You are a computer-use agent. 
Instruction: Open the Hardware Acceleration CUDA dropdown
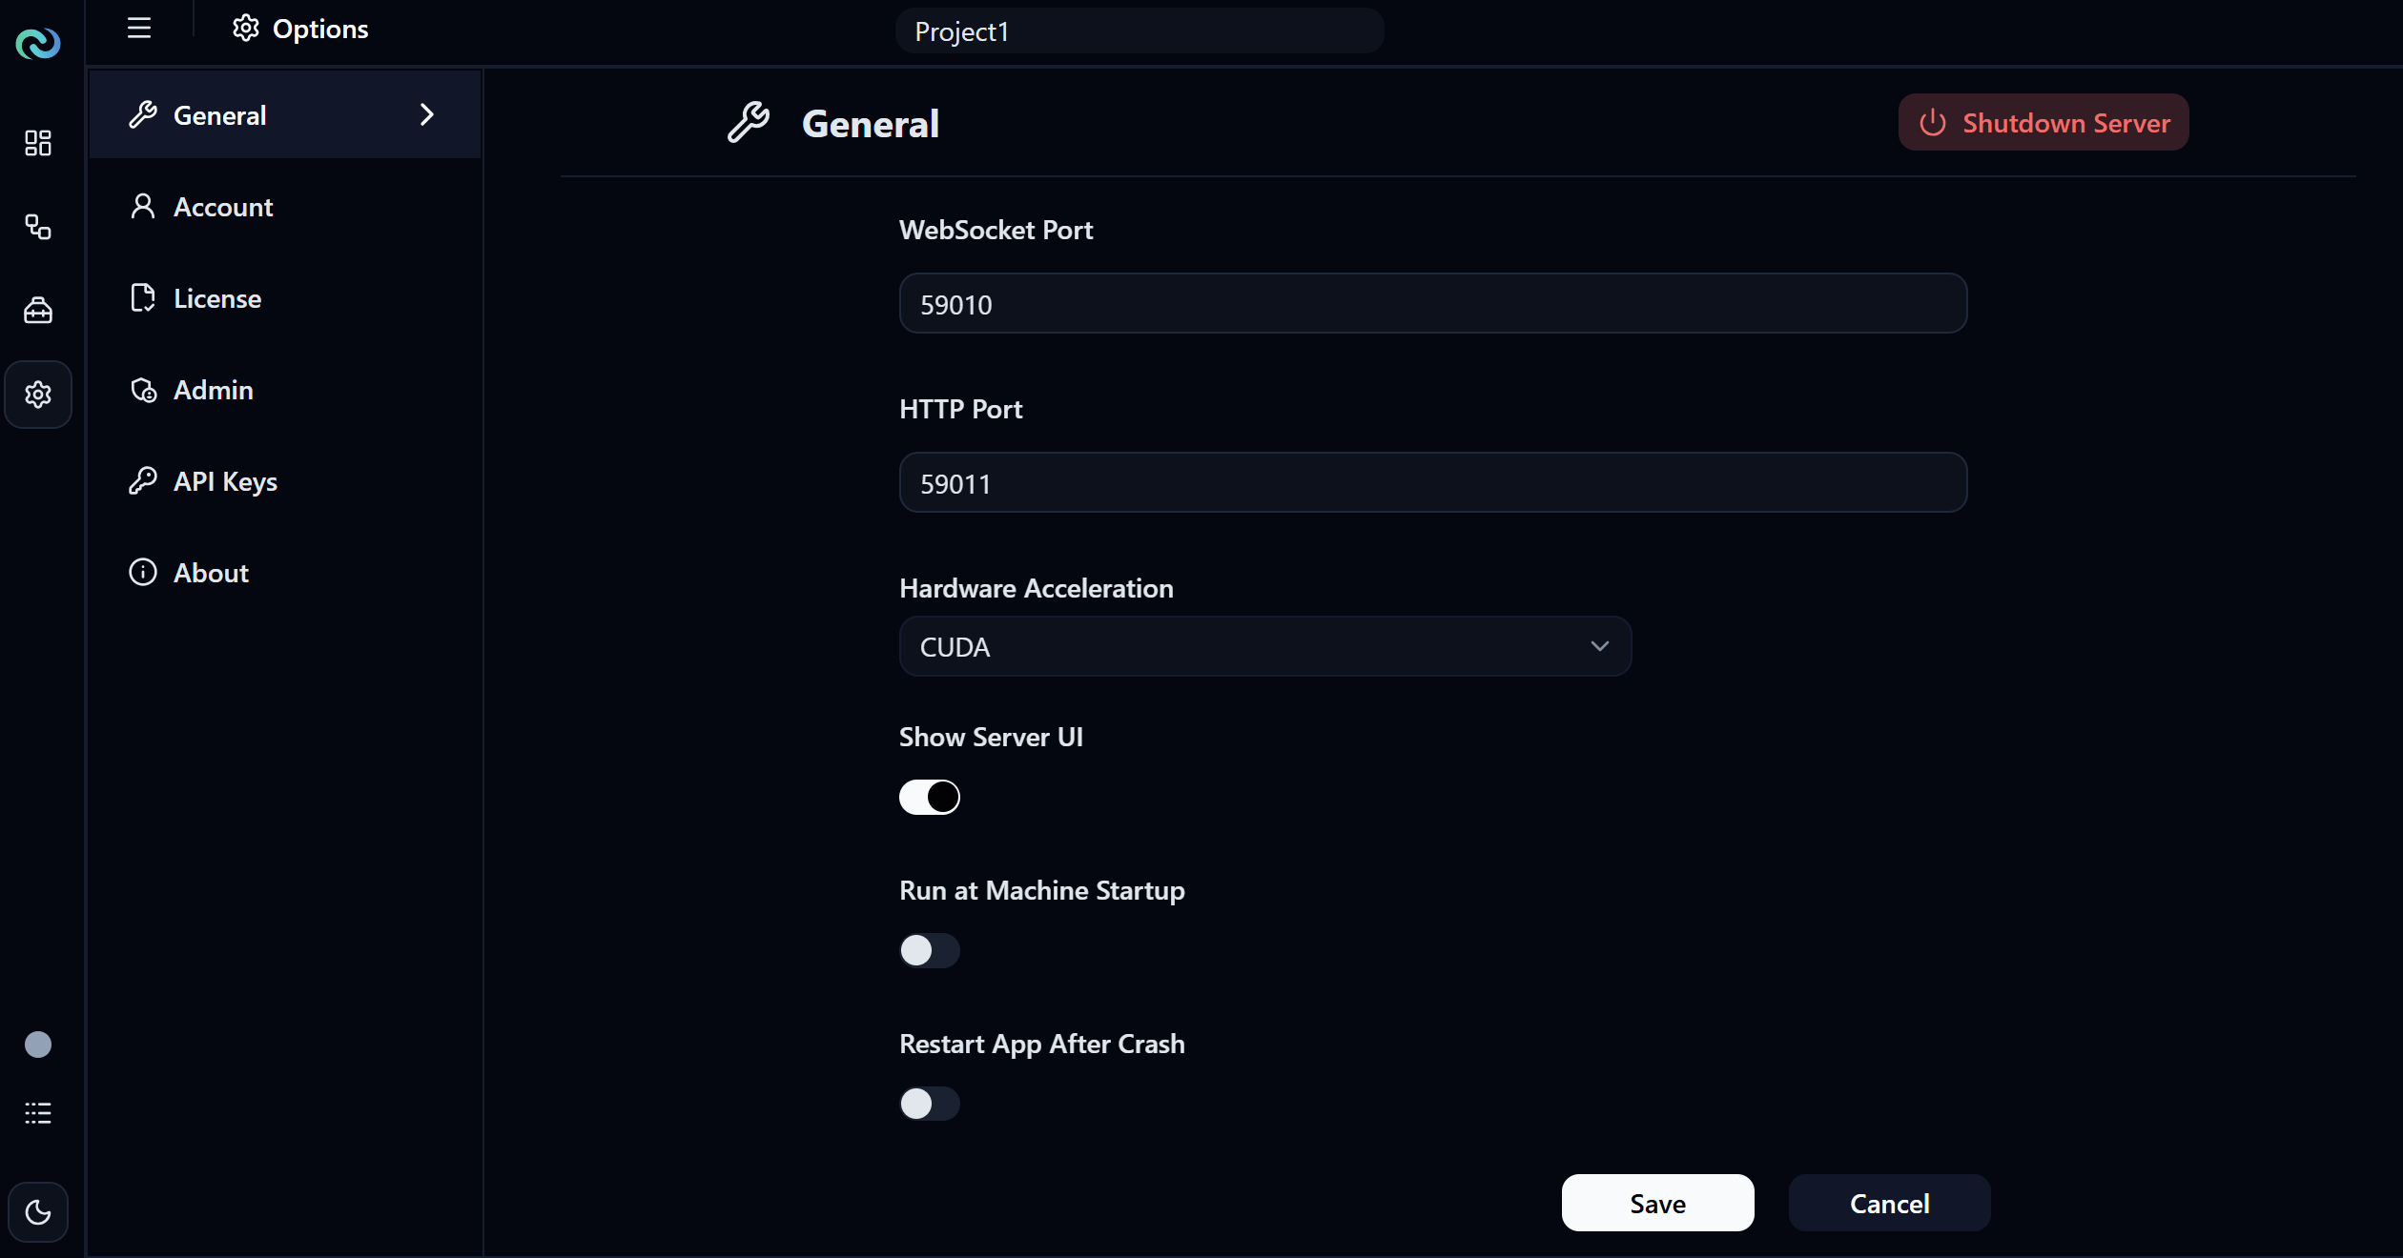(1265, 646)
